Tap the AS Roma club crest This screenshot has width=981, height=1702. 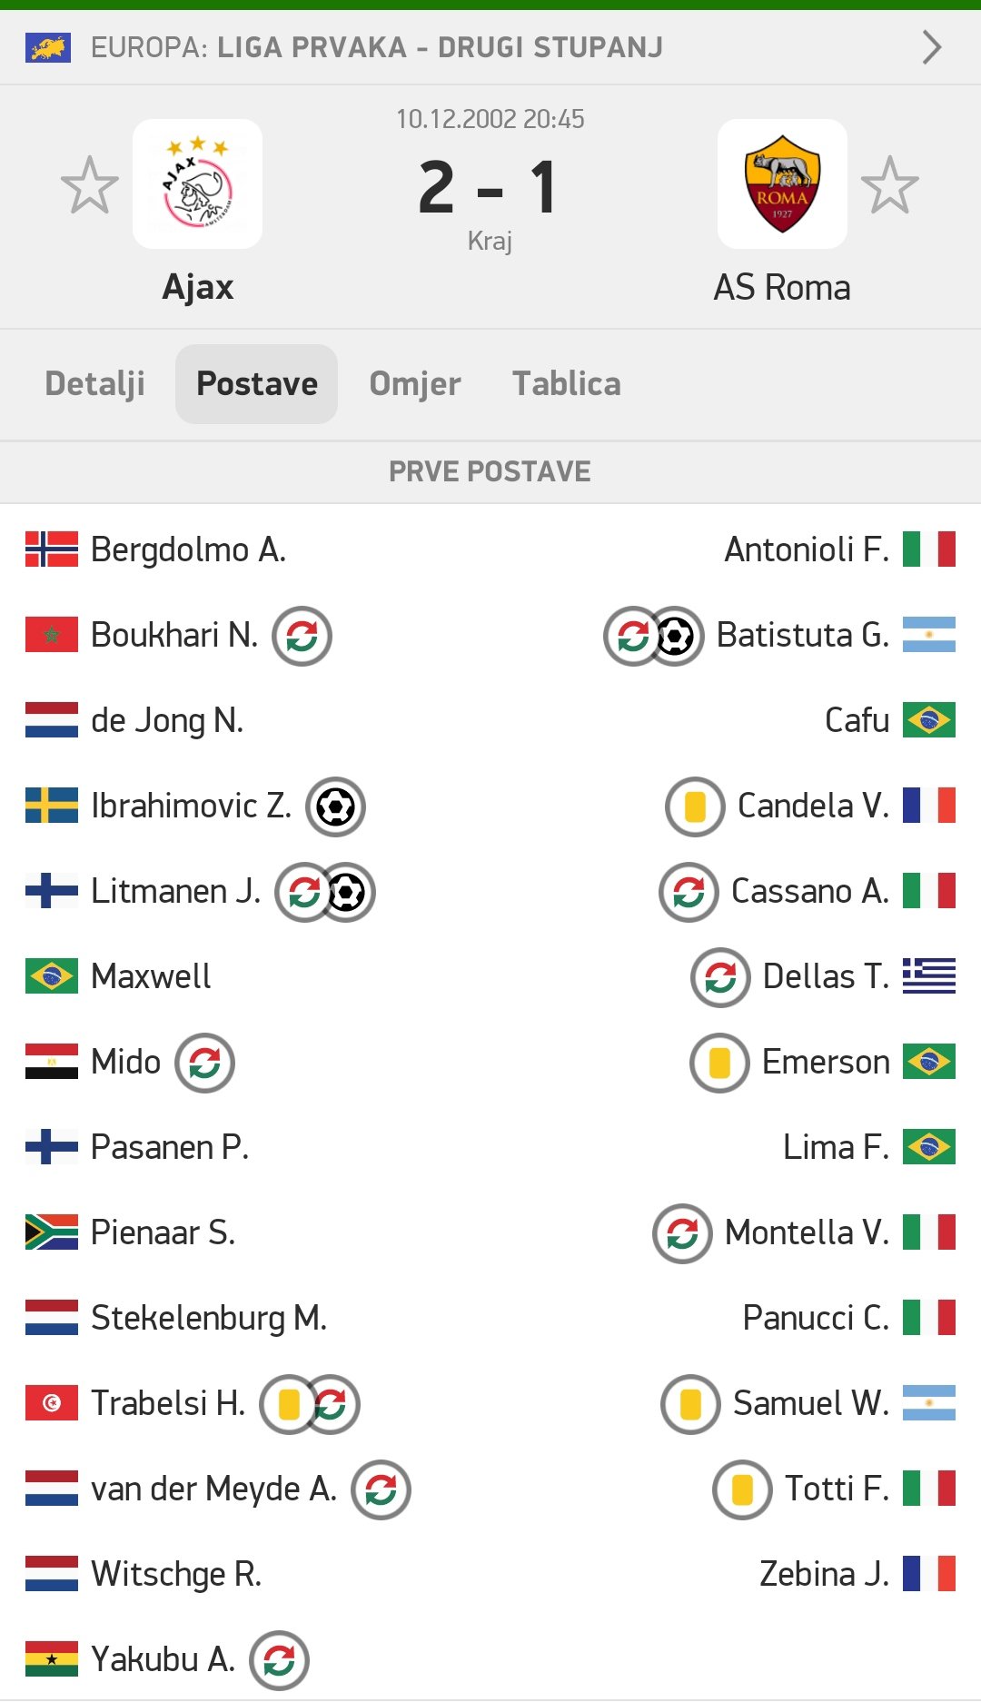click(x=782, y=184)
